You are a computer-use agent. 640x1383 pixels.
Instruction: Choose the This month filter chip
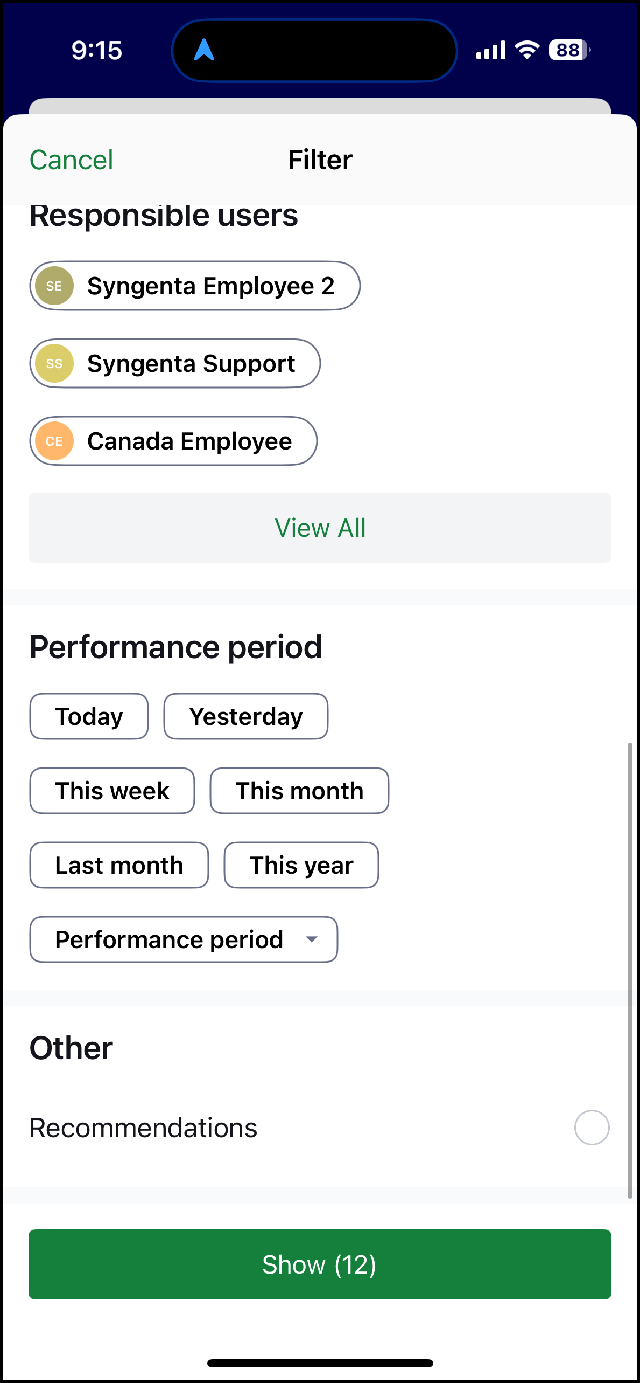point(299,791)
